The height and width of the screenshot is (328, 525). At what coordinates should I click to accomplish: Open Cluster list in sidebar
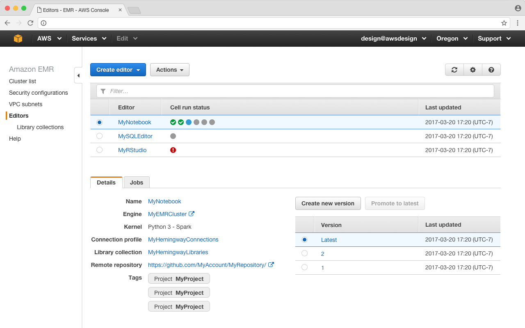pos(23,81)
